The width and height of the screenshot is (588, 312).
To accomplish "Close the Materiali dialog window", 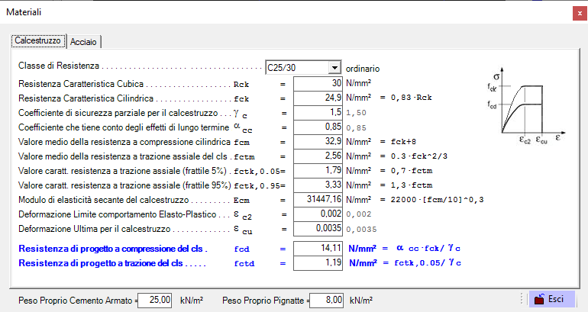I will tap(580, 14).
